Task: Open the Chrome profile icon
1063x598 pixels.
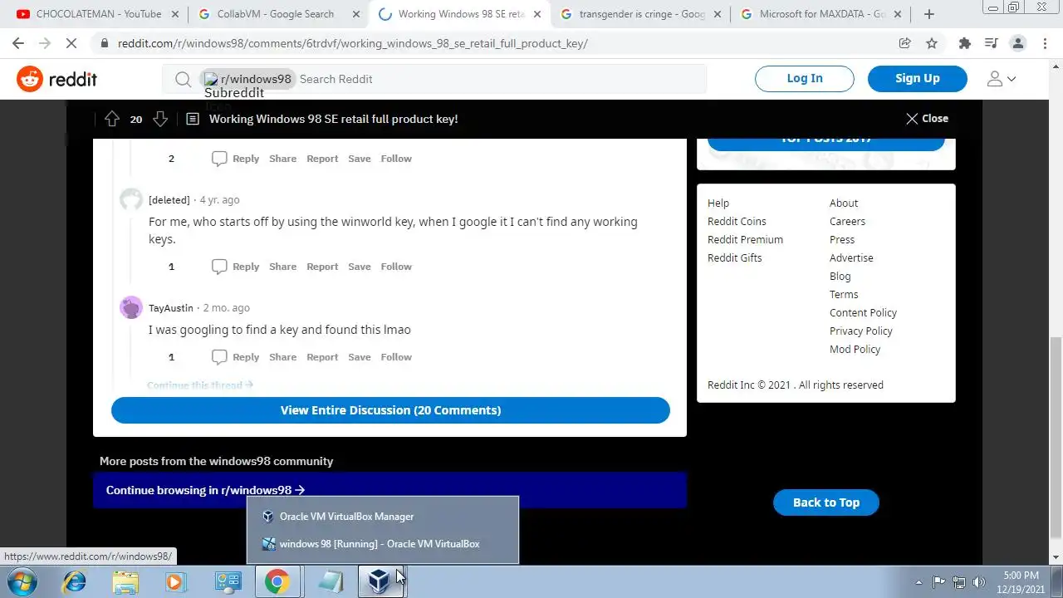Action: click(1018, 43)
